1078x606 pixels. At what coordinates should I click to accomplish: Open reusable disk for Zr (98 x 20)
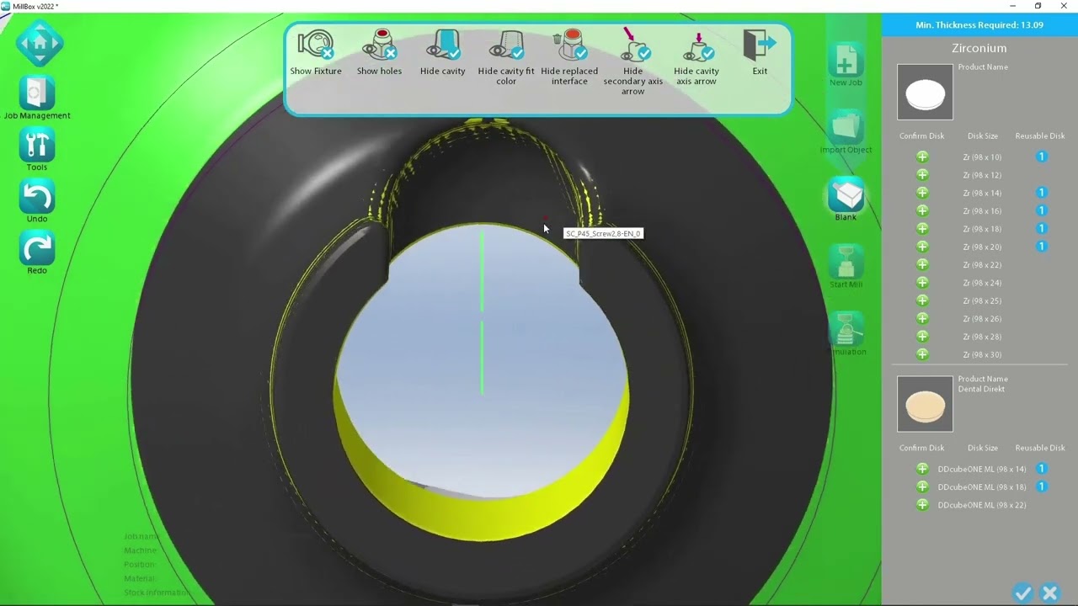(x=1041, y=247)
